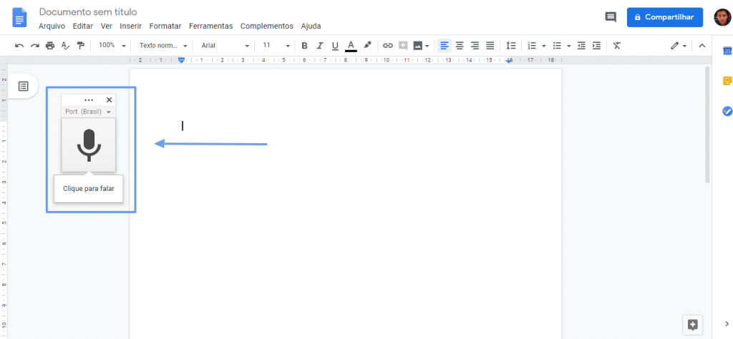Open the Arquivo menu
The width and height of the screenshot is (733, 339).
(52, 26)
